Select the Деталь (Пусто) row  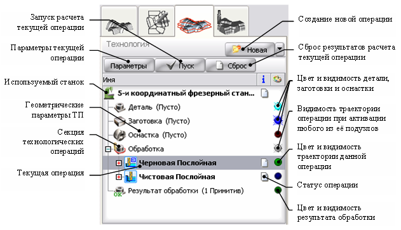pos(194,107)
